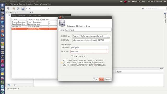Close the JDBC connection dialog
Image resolution: width=167 pixels, height=94 pixels.
pyautogui.click(x=60, y=17)
